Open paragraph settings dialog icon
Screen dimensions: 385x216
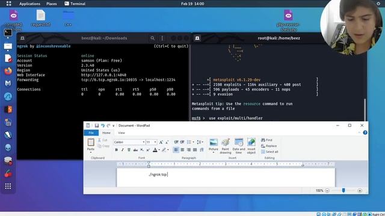[x=202, y=149]
